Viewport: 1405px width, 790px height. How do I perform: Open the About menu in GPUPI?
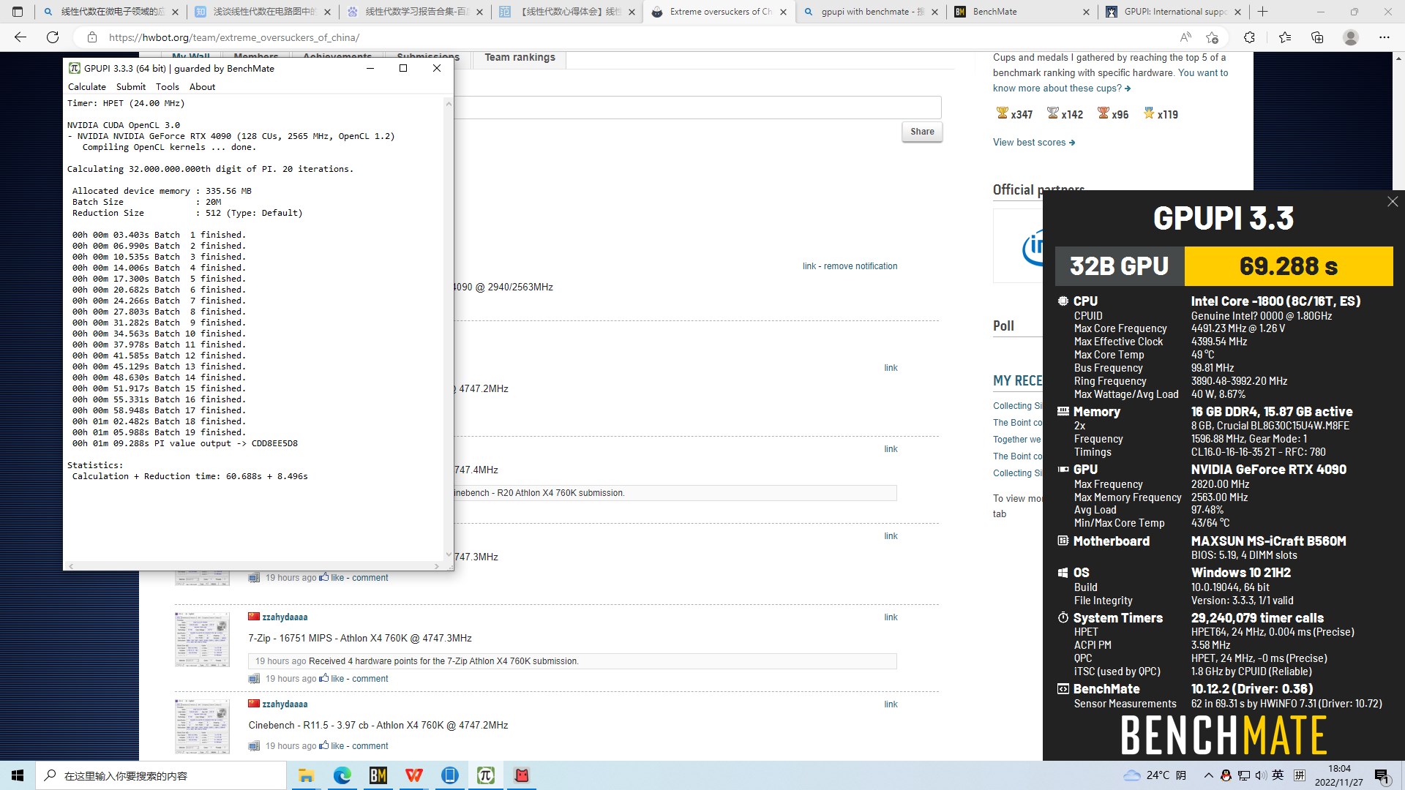pyautogui.click(x=202, y=86)
